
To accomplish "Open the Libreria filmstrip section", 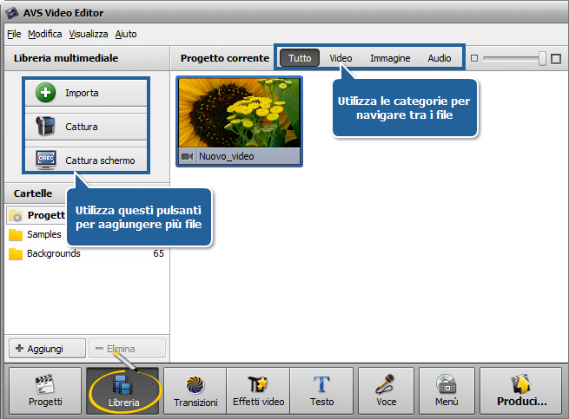I will (123, 390).
